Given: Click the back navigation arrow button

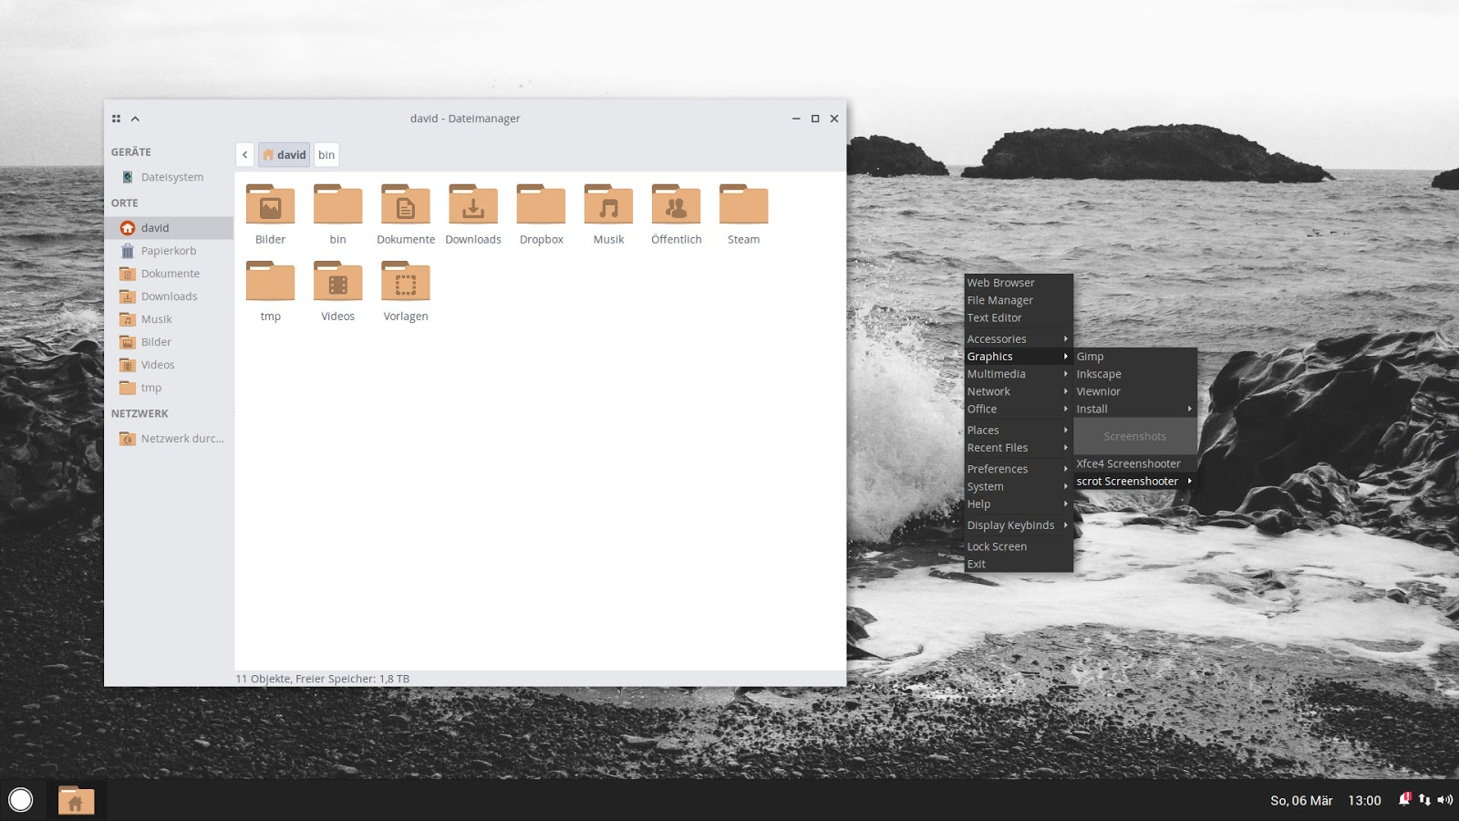Looking at the screenshot, I should pos(244,155).
